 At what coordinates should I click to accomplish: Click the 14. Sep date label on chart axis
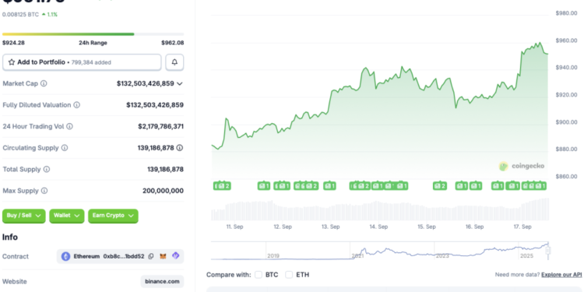tap(378, 227)
